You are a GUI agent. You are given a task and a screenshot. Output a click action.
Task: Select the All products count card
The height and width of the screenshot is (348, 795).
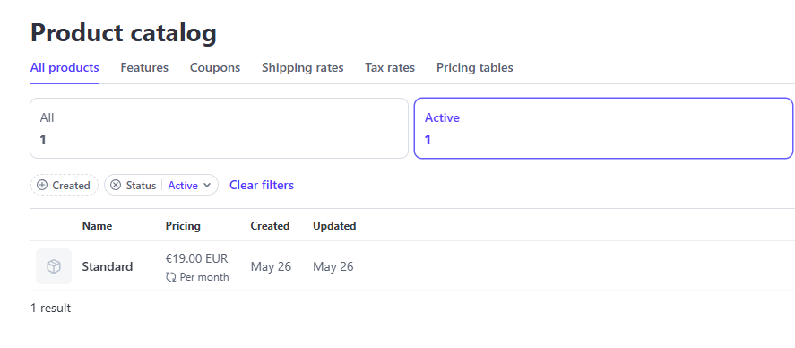219,128
